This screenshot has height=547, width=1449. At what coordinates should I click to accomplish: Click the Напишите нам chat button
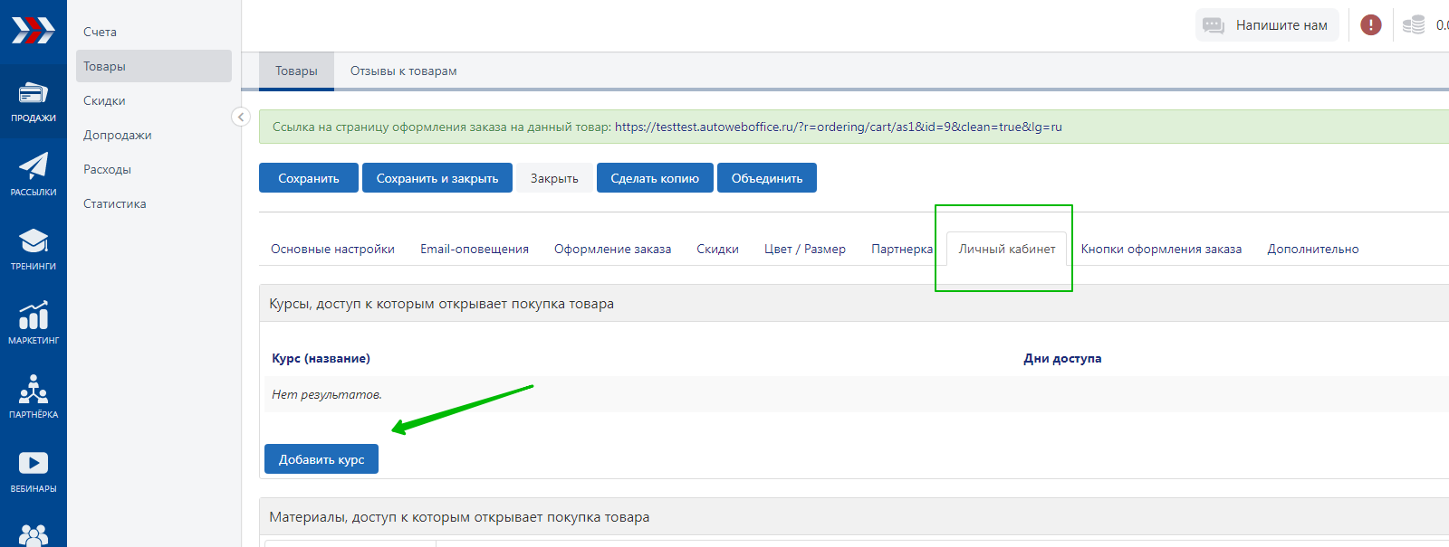(1266, 25)
